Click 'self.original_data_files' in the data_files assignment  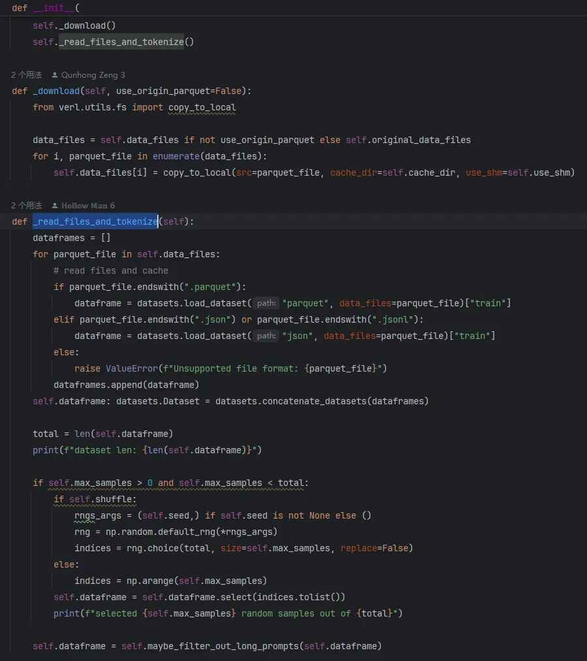pos(408,140)
